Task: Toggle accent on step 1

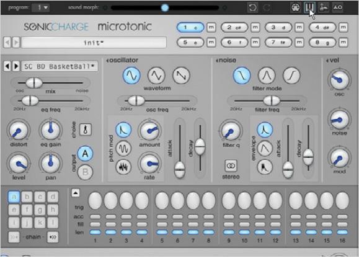Action: (x=95, y=217)
